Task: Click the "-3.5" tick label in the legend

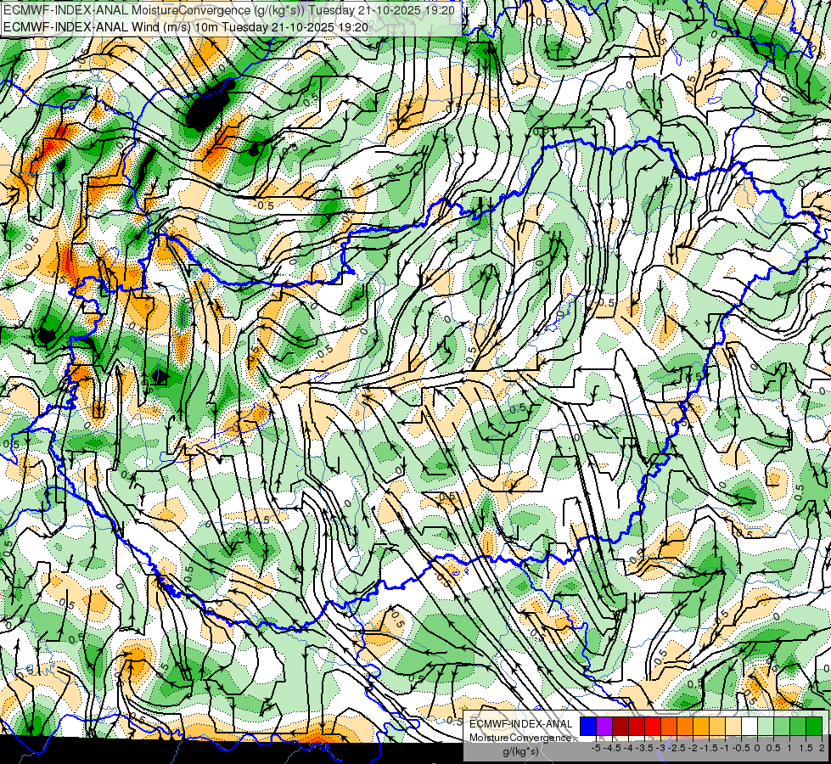Action: pyautogui.click(x=645, y=748)
